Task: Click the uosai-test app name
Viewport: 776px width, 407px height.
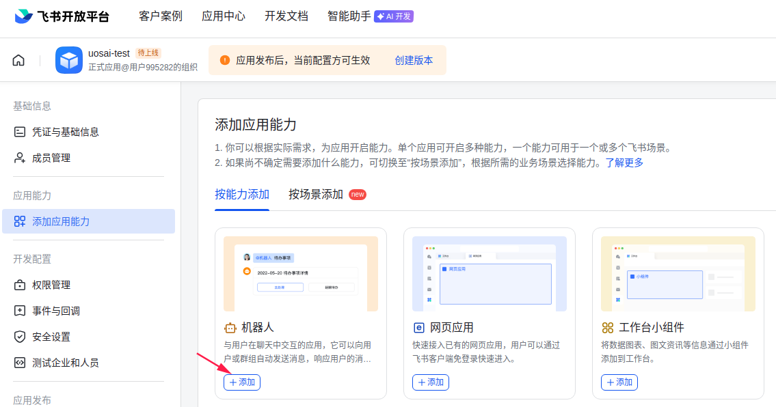Action: pyautogui.click(x=109, y=53)
